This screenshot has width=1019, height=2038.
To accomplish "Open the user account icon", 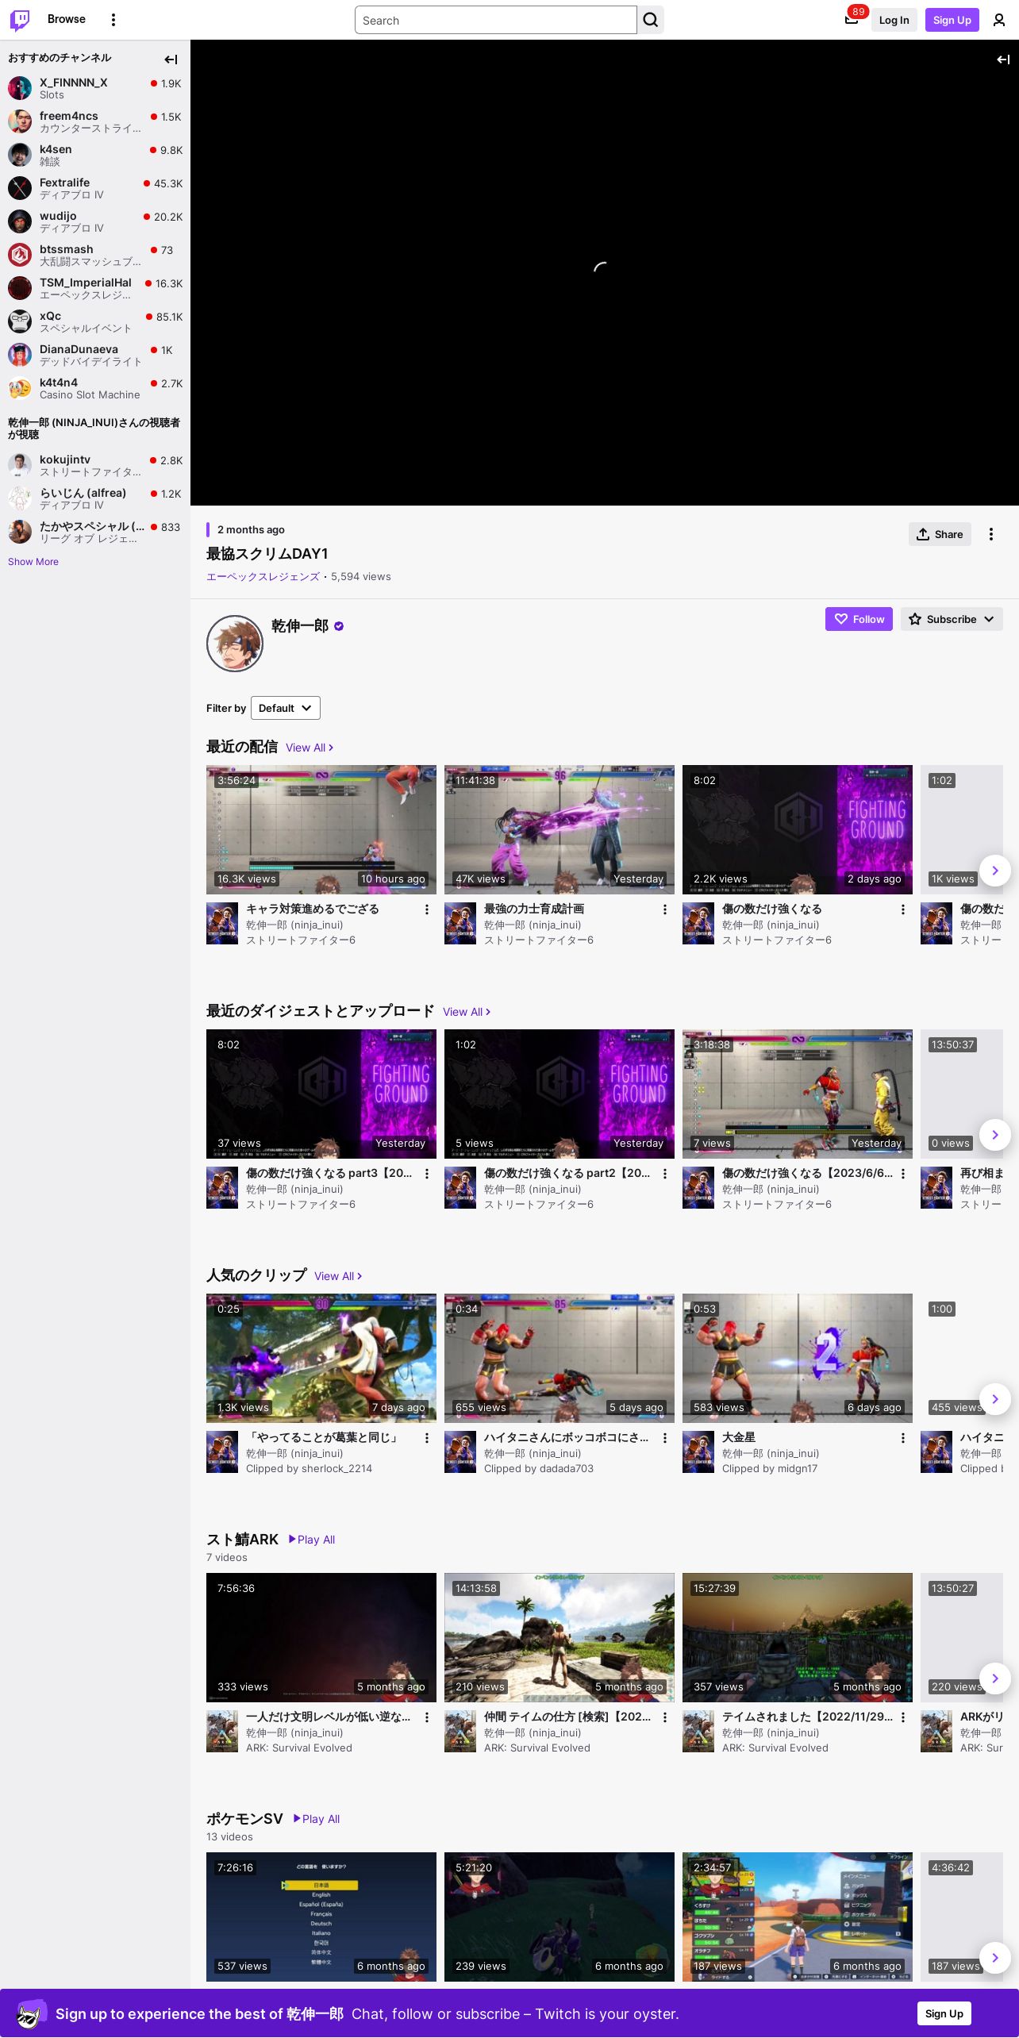I will pyautogui.click(x=999, y=20).
